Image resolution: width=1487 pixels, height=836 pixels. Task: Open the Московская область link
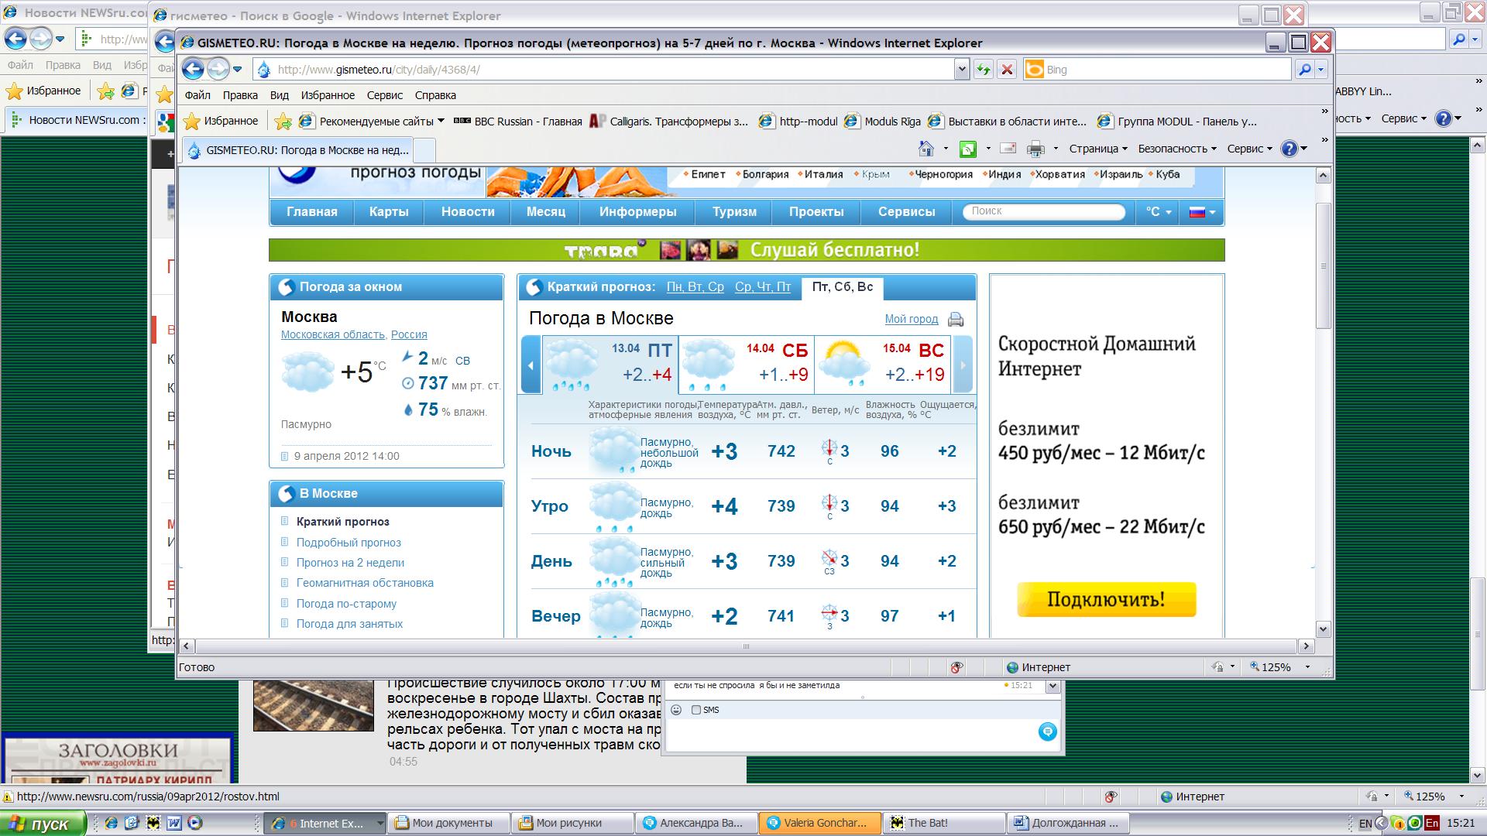tap(332, 334)
